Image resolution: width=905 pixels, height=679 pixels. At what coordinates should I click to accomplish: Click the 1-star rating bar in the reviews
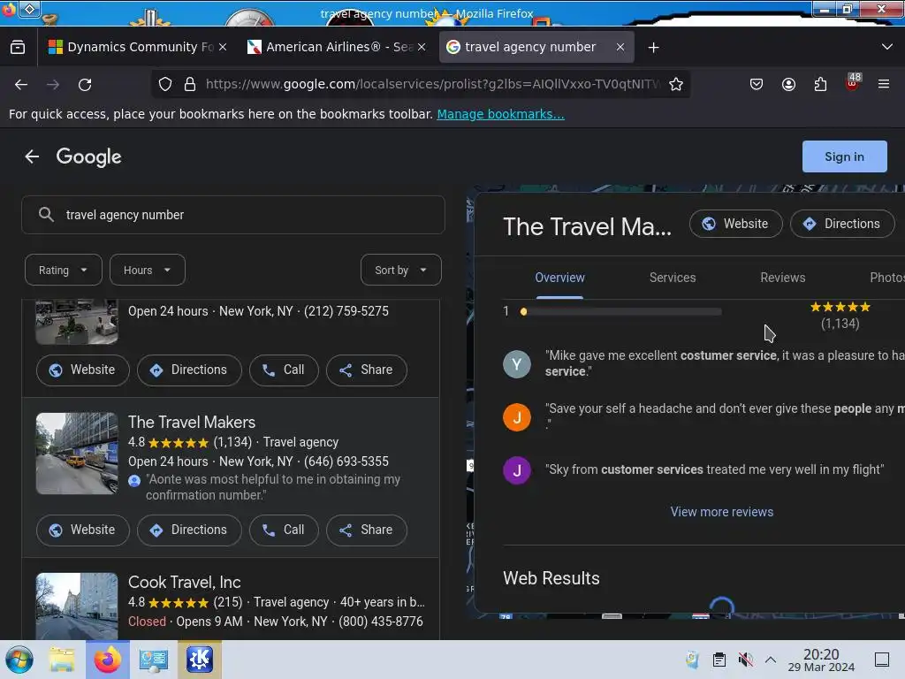(x=621, y=312)
